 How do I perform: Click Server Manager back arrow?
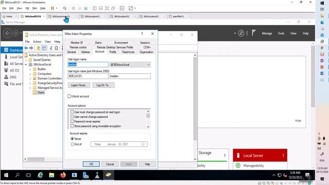[x=8, y=33]
